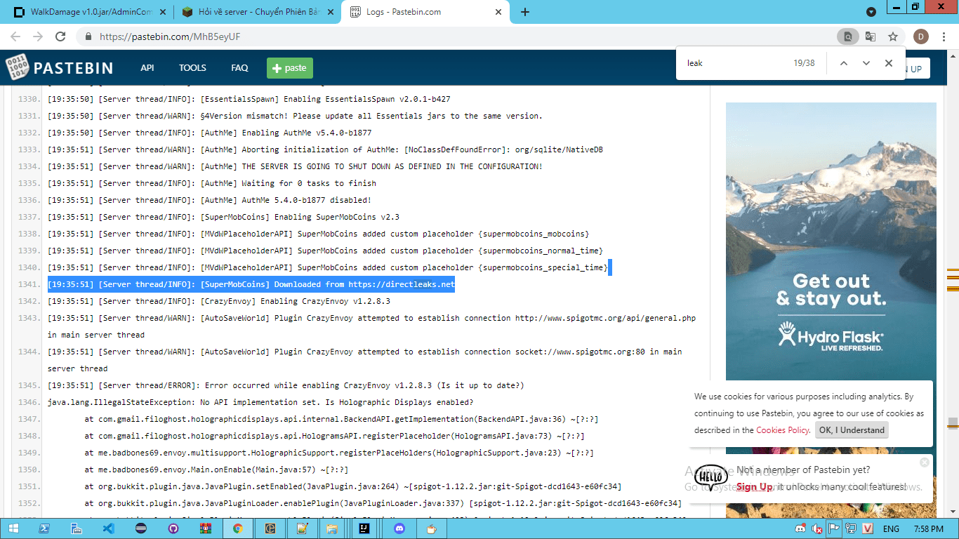Click OK, I Understand on the cookie notice
Image resolution: width=959 pixels, height=539 pixels.
(852, 430)
